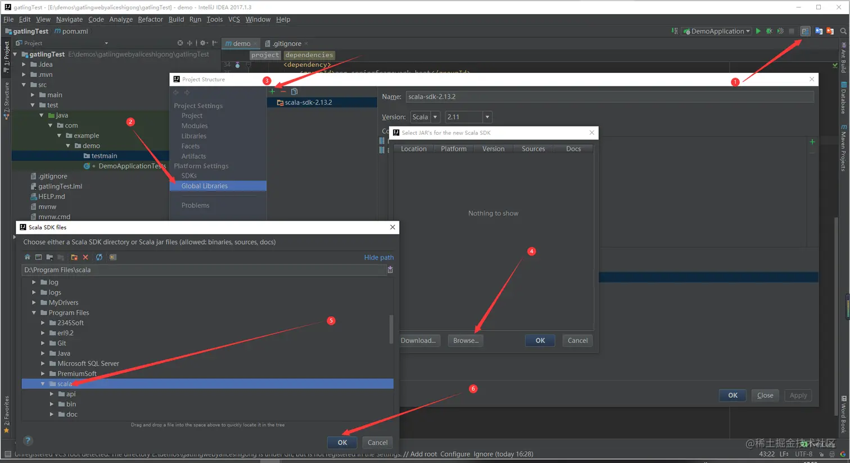Jump to project directory in file chooser
The image size is (850, 463).
[x=49, y=257]
